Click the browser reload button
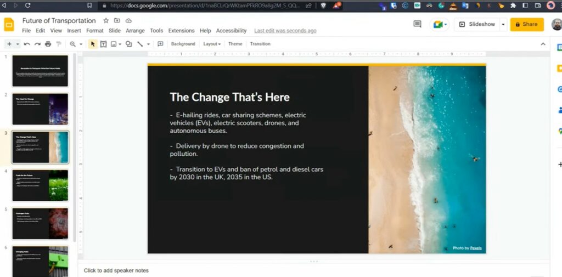562x277 pixels. tap(28, 5)
